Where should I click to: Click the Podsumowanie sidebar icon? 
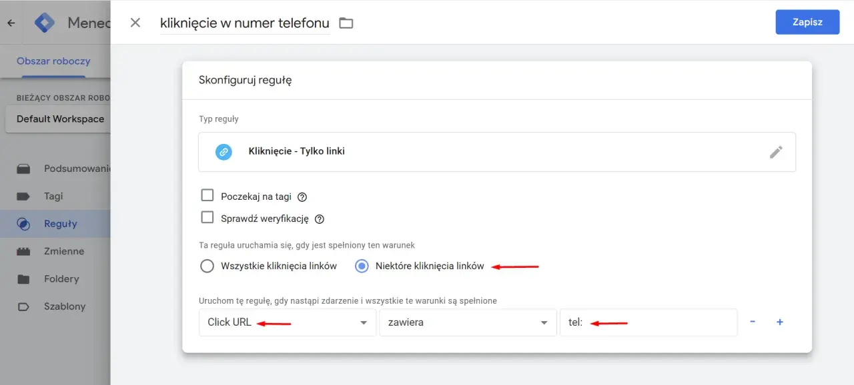pos(23,169)
